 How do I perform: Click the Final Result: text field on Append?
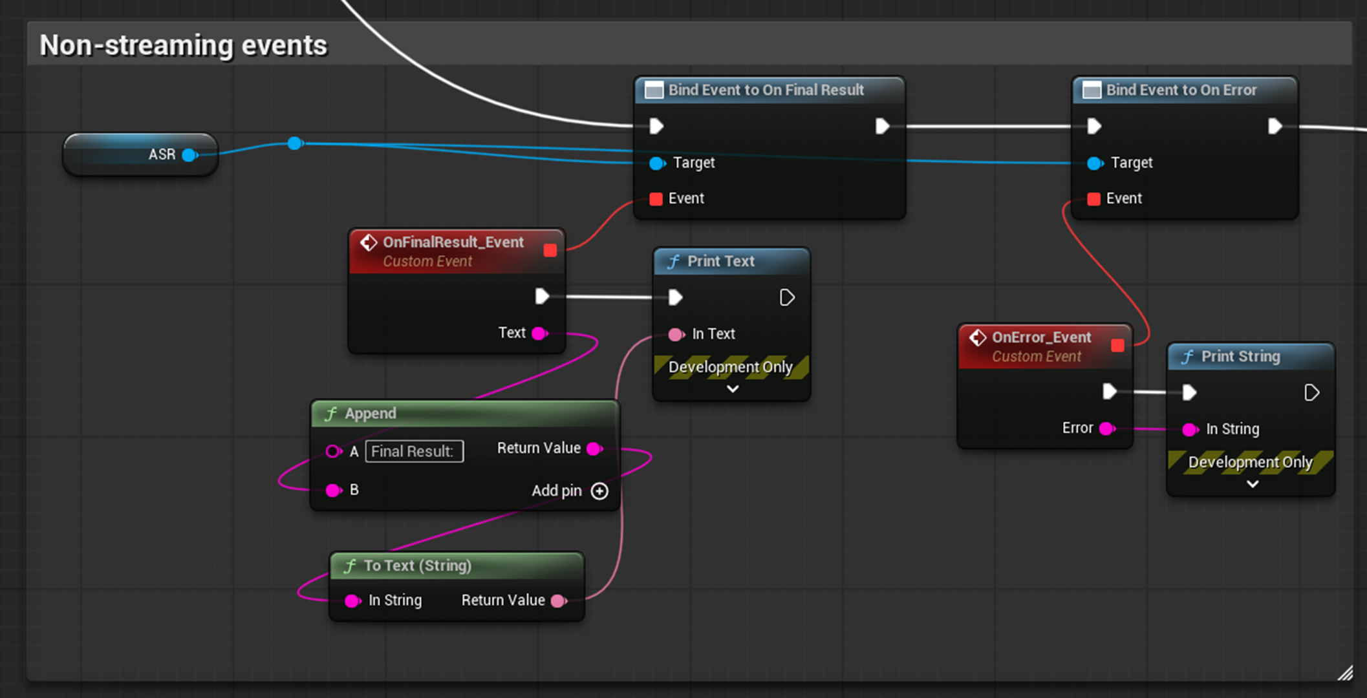414,451
